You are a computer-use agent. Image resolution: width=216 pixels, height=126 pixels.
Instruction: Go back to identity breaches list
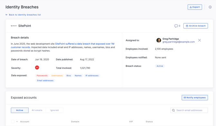(x=25, y=15)
